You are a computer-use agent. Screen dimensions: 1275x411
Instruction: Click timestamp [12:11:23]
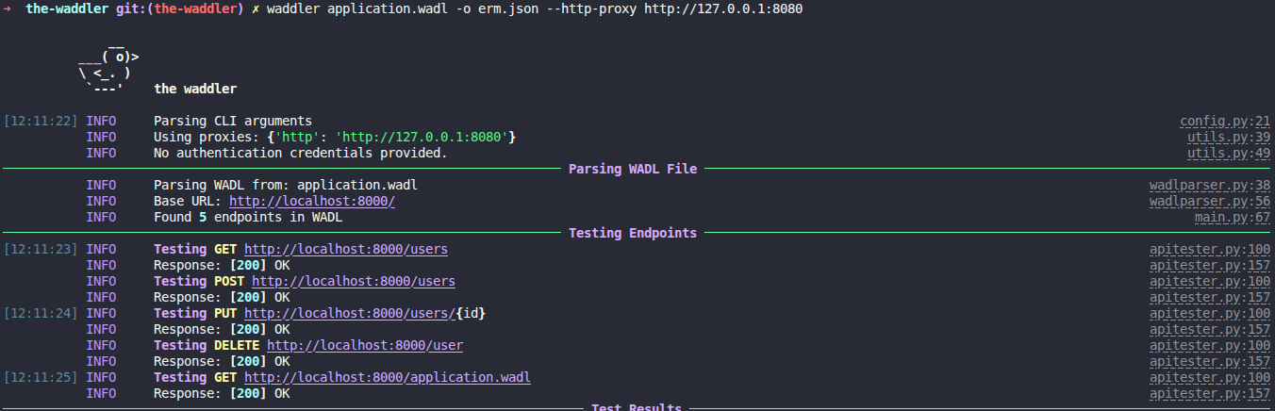coord(41,250)
